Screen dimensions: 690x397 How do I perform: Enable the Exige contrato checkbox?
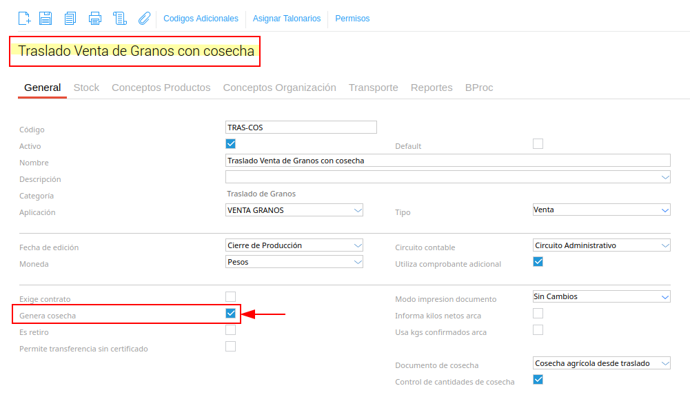pyautogui.click(x=231, y=296)
